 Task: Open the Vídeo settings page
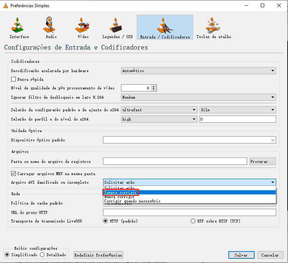point(82,27)
